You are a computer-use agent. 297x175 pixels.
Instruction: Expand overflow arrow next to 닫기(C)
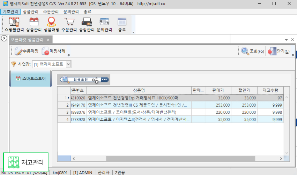(x=293, y=55)
